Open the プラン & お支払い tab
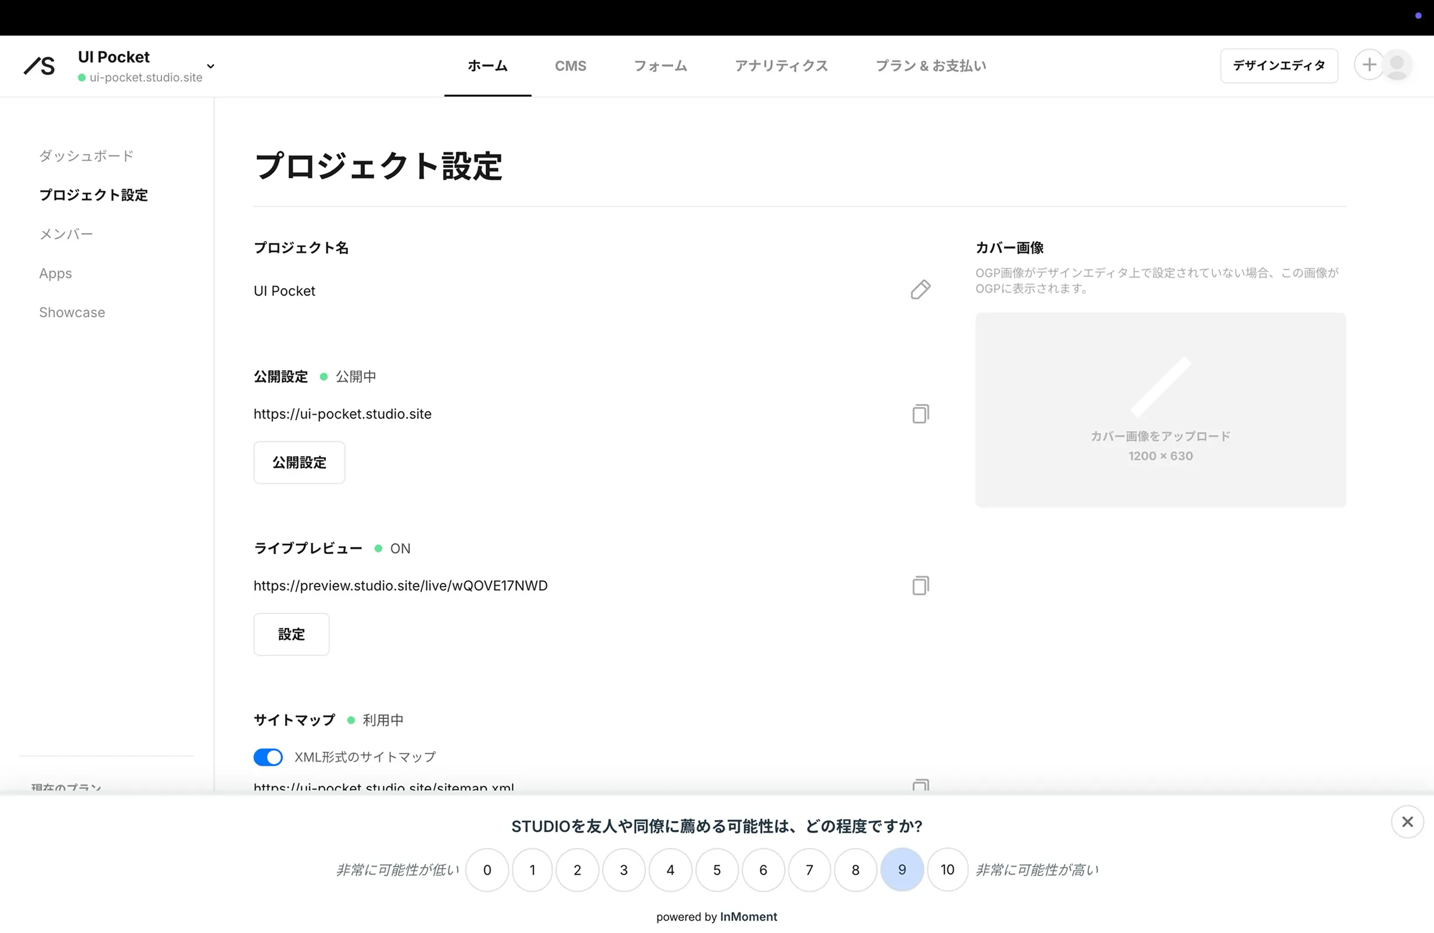This screenshot has height=933, width=1434. tap(930, 66)
